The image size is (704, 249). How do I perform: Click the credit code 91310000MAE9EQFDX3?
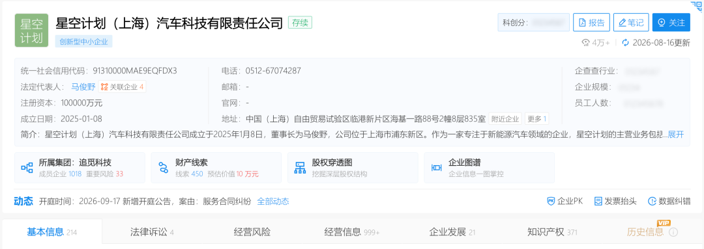135,71
